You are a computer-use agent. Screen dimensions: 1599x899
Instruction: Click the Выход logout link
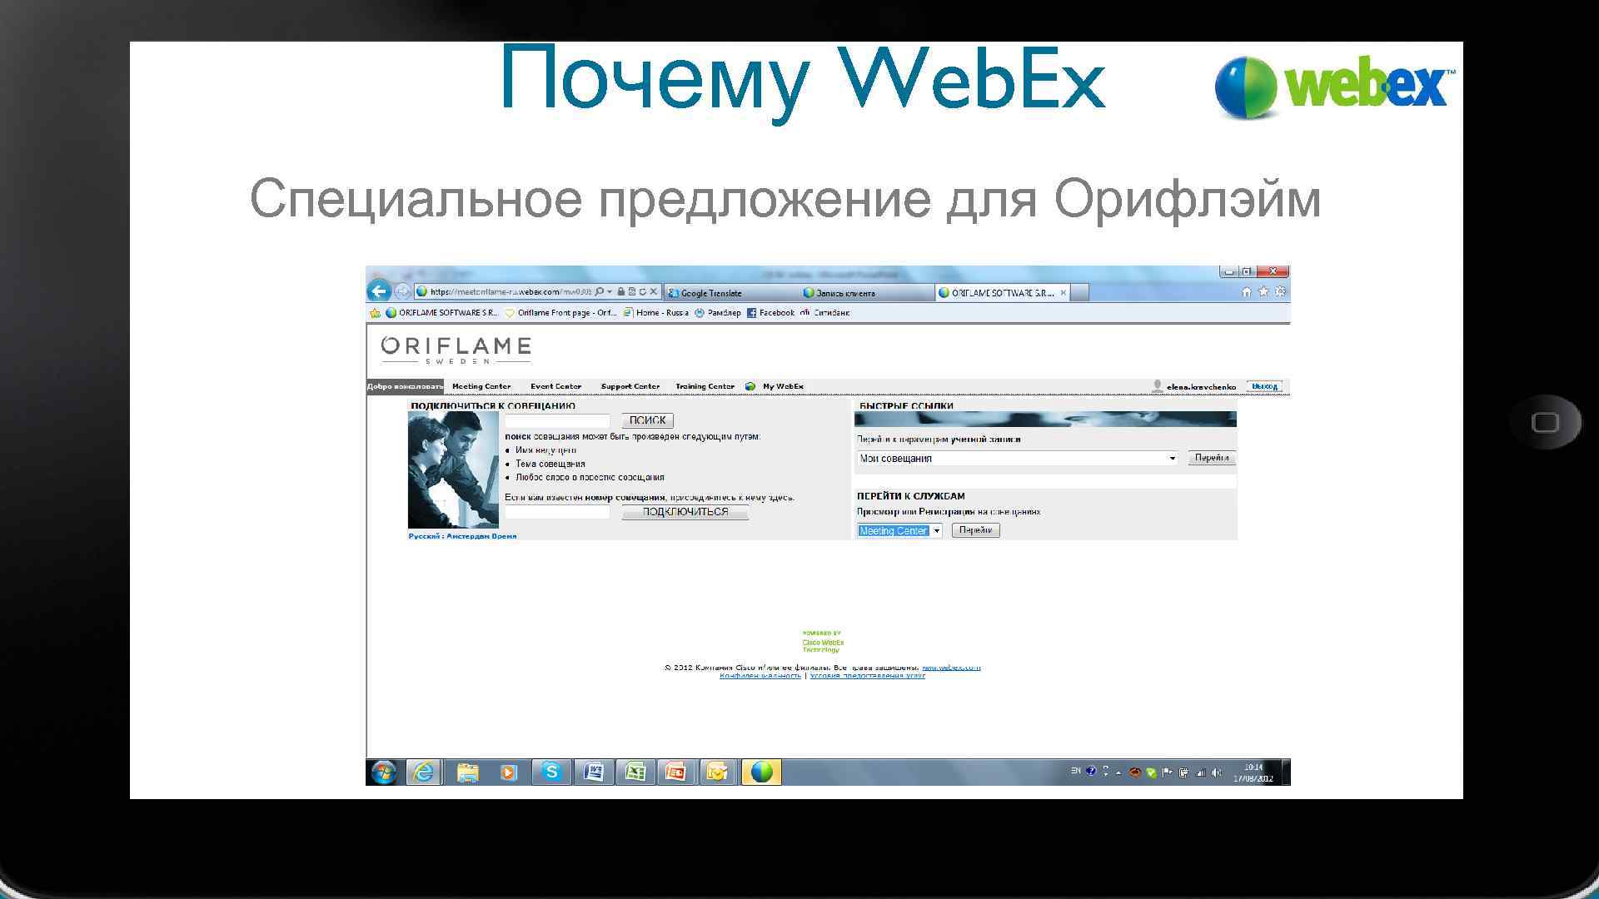(x=1265, y=386)
